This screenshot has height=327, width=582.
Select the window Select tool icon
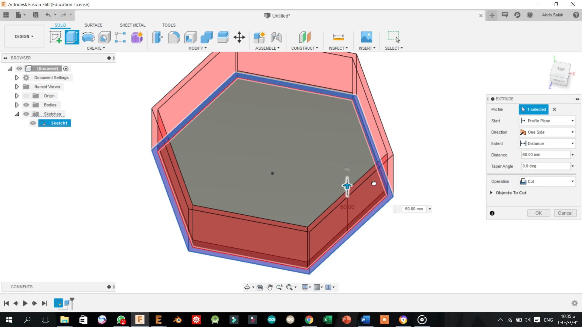click(x=394, y=37)
